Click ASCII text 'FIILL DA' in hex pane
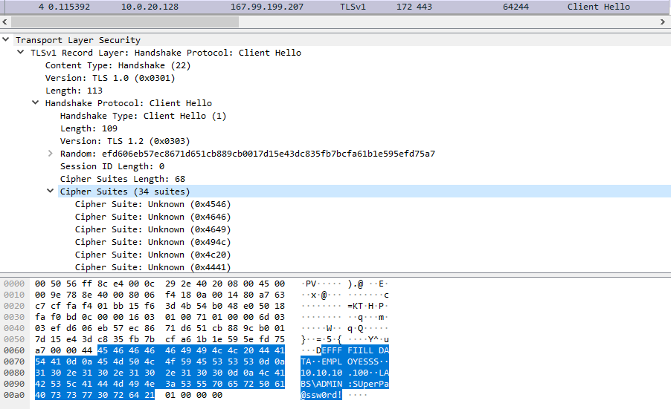671x409 pixels. click(x=368, y=350)
